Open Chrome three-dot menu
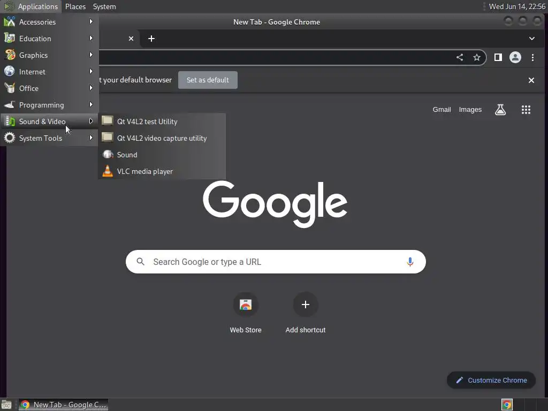 [x=532, y=58]
